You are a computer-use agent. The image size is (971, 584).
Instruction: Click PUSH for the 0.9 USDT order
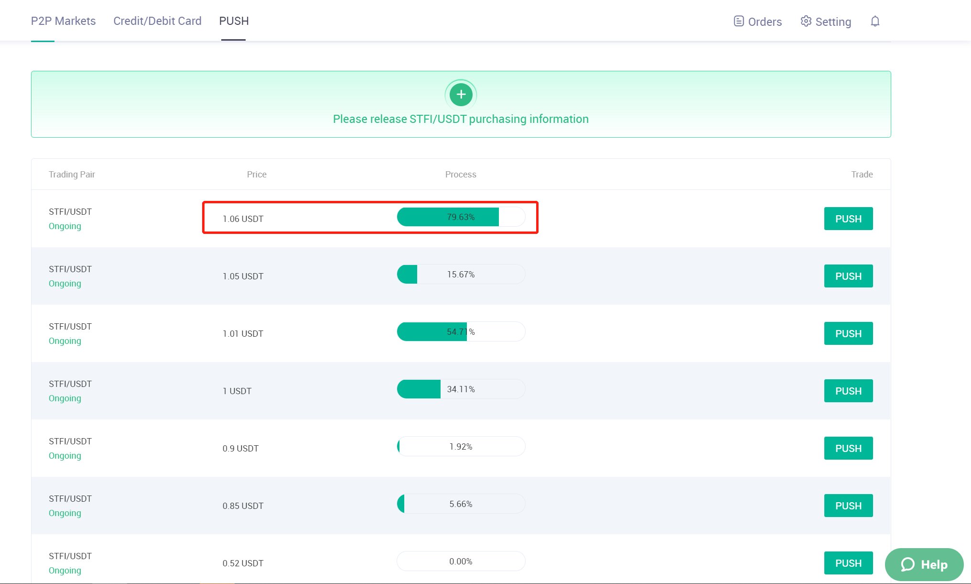point(848,448)
